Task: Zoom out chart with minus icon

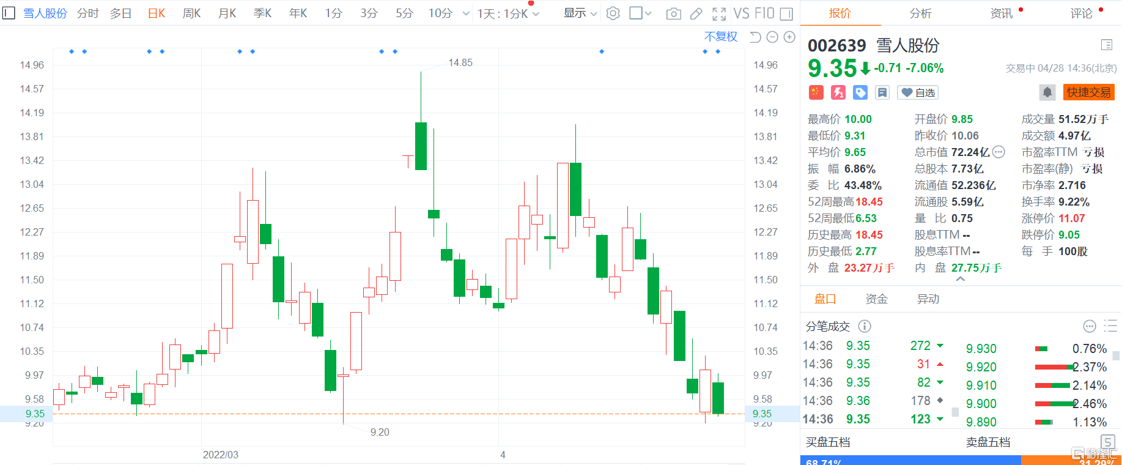Action: pyautogui.click(x=772, y=37)
